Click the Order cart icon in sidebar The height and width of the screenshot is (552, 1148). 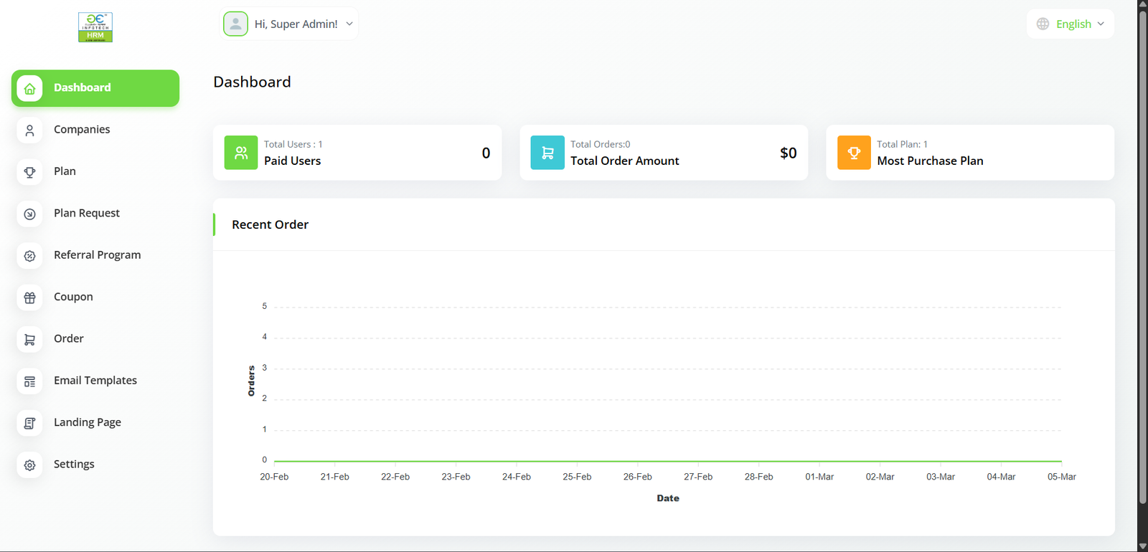[29, 340]
